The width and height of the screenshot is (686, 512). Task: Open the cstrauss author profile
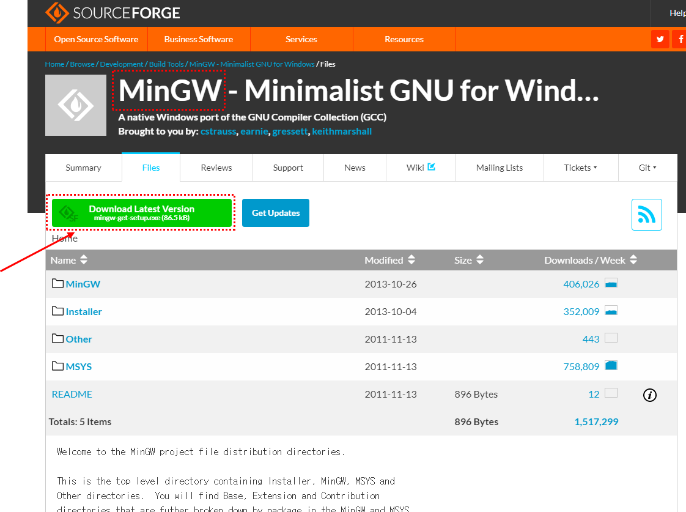pos(218,132)
